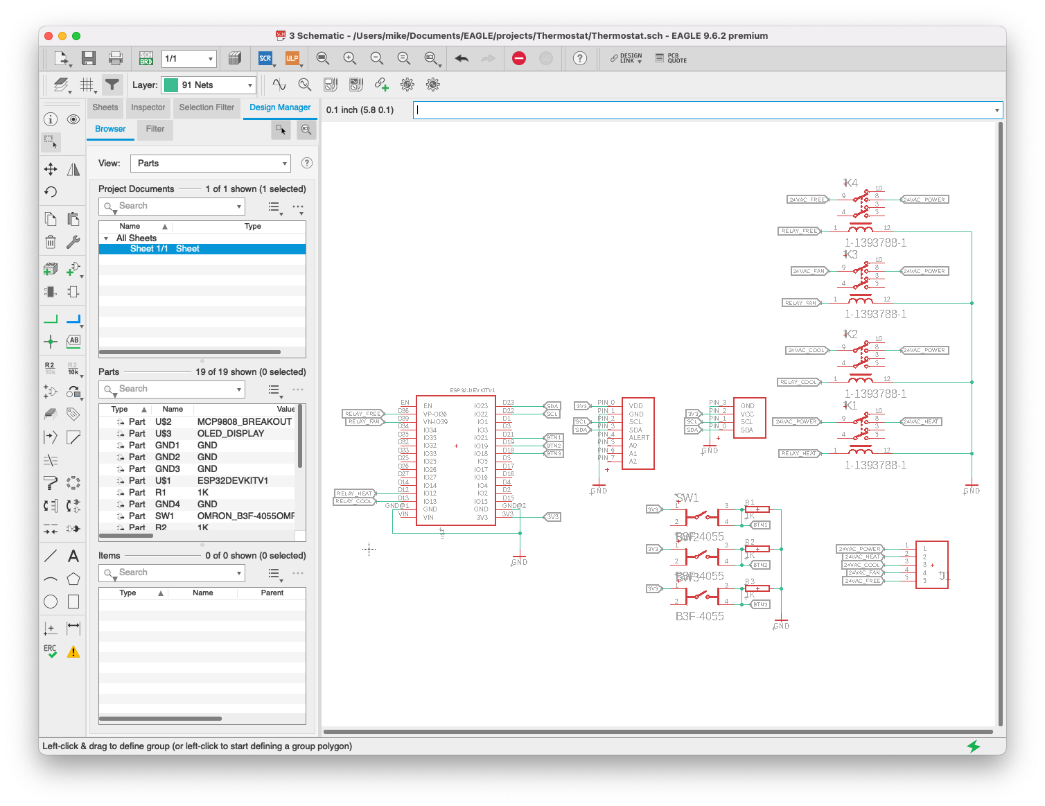This screenshot has height=806, width=1045.
Task: Open simulation settings gear icon
Action: (x=407, y=85)
